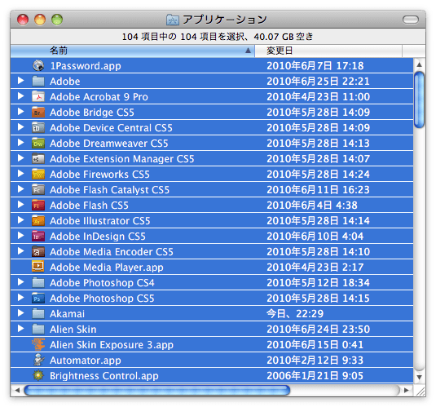436x407 pixels.
Task: Click the horizontal scrollbar thumb
Action: click(157, 390)
